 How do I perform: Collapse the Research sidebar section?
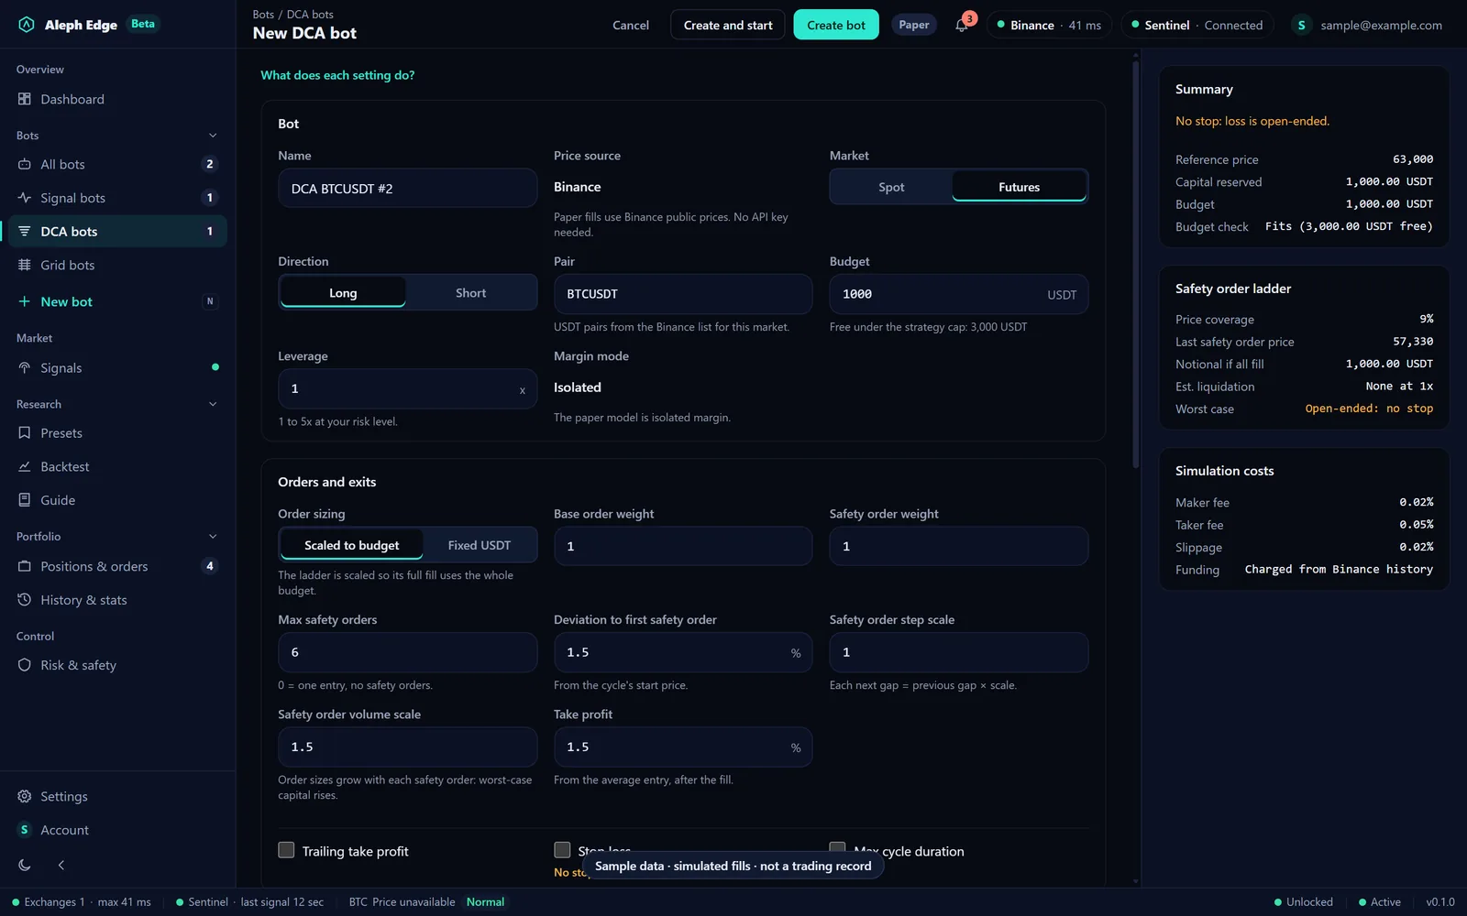pos(213,404)
